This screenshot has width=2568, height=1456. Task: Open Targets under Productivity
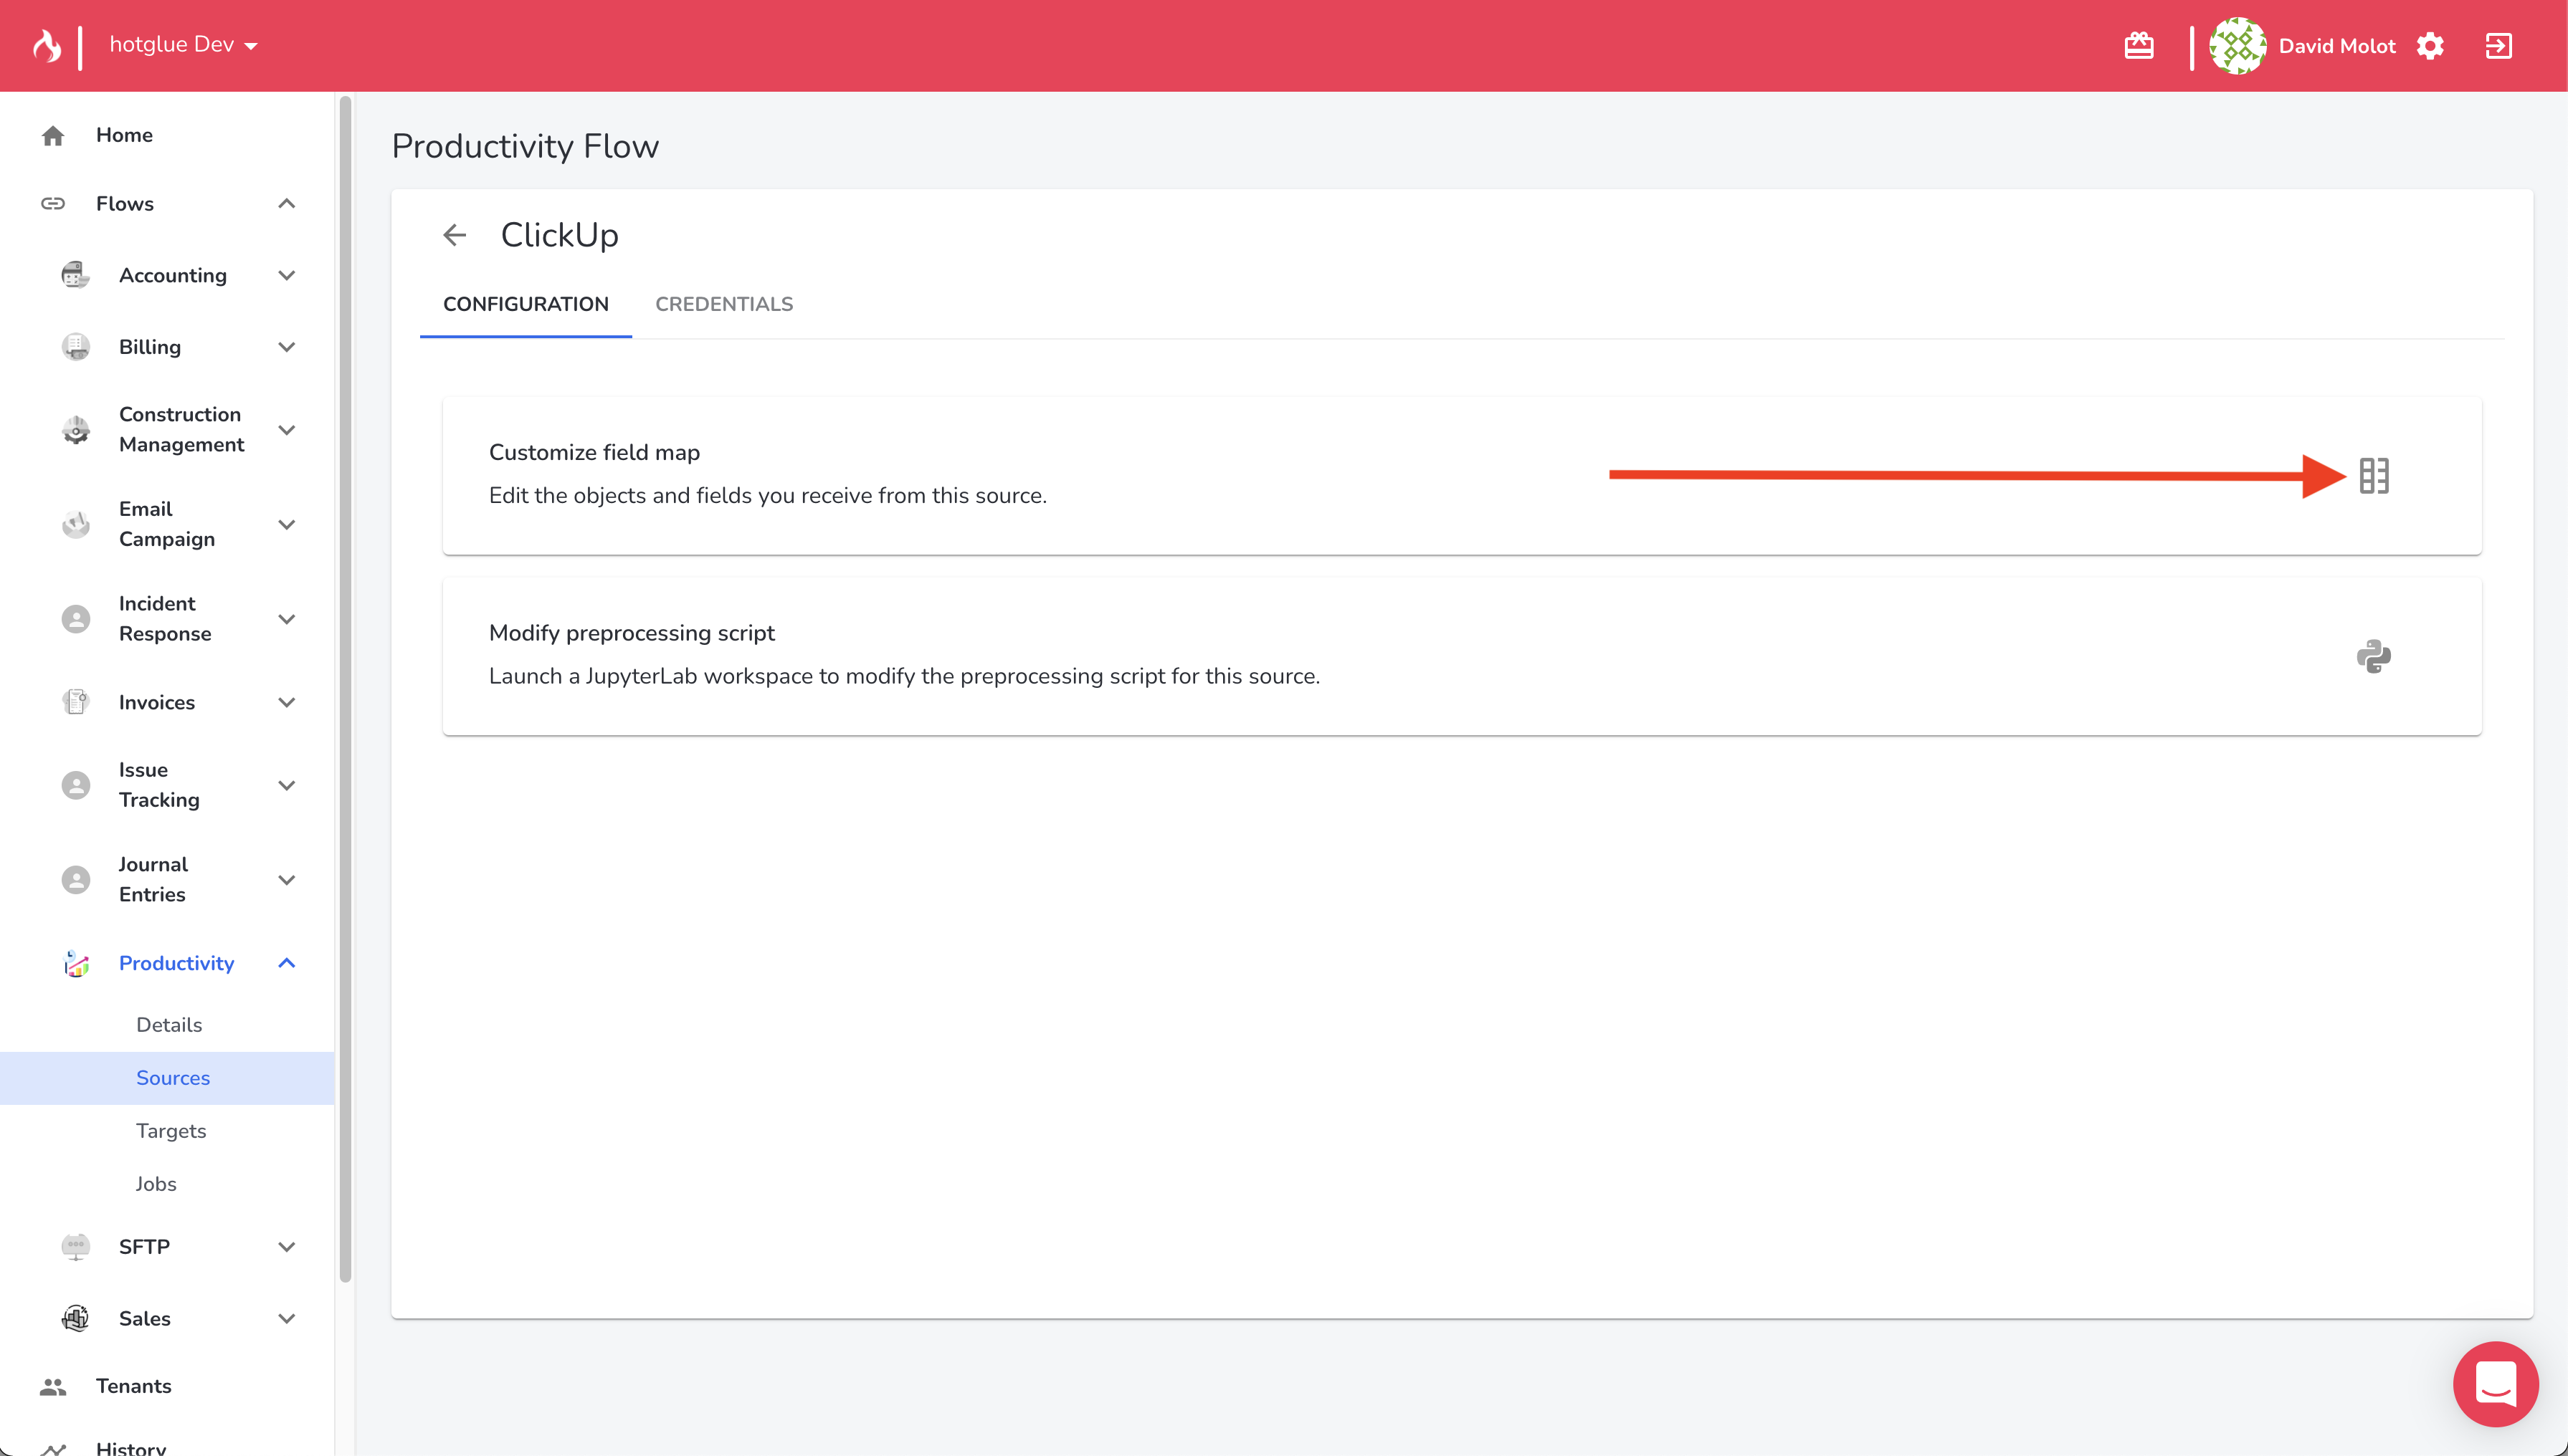(x=171, y=1131)
